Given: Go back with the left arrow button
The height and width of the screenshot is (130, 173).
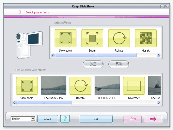Looking at the screenshot, I should (133, 119).
